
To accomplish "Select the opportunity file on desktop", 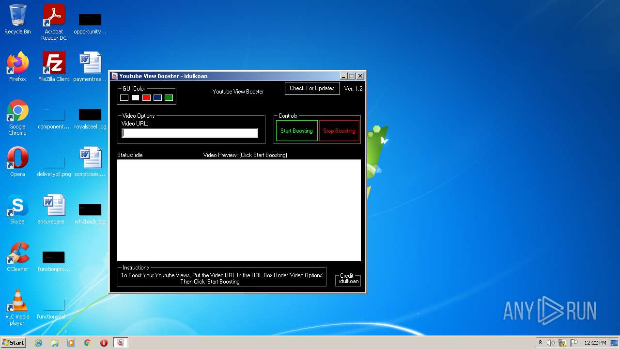I will point(90,23).
